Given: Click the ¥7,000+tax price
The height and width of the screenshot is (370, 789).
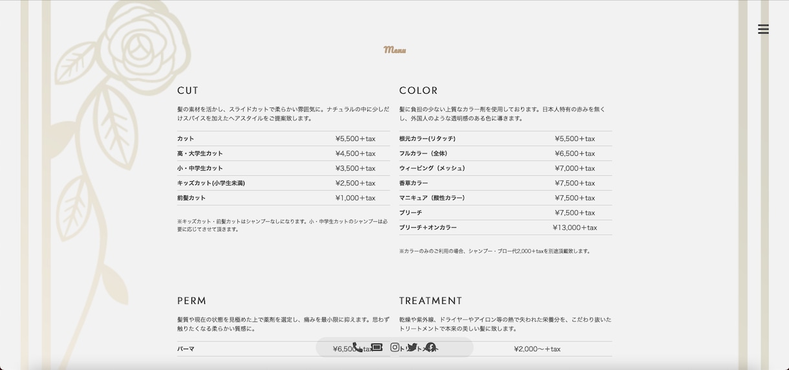Looking at the screenshot, I should coord(574,168).
